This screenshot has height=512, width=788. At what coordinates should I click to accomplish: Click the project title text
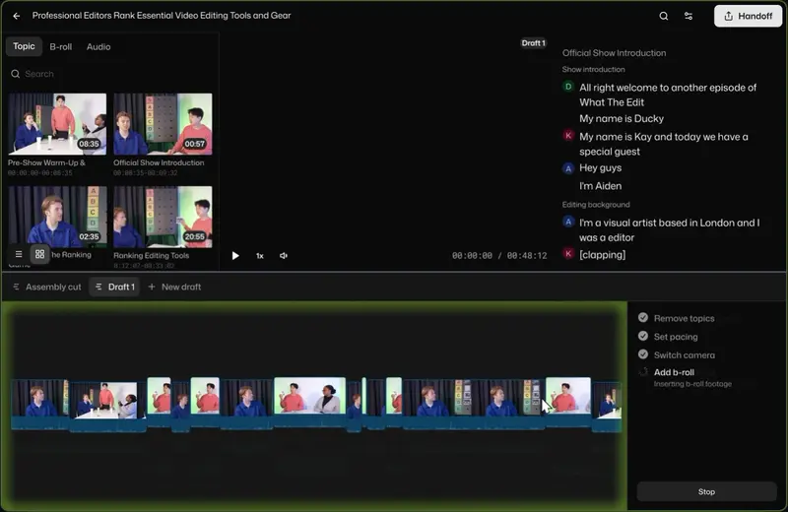(x=162, y=16)
